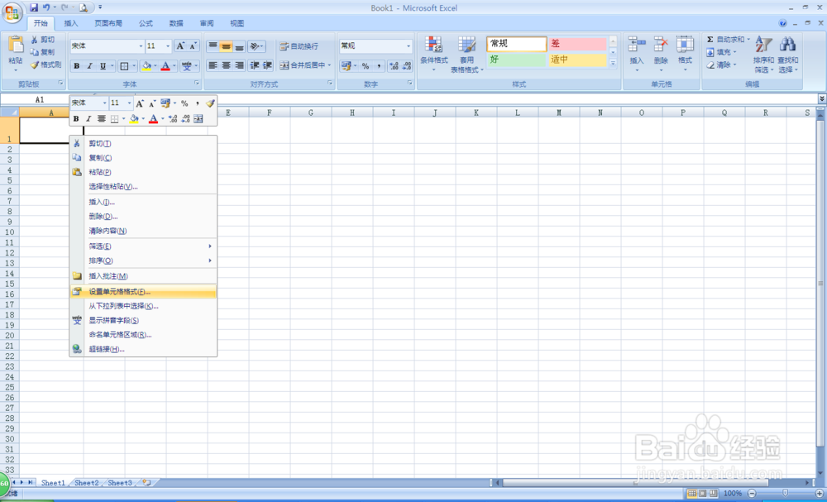Apply the red Bad (差) cell style
This screenshot has height=502, width=827.
(577, 44)
